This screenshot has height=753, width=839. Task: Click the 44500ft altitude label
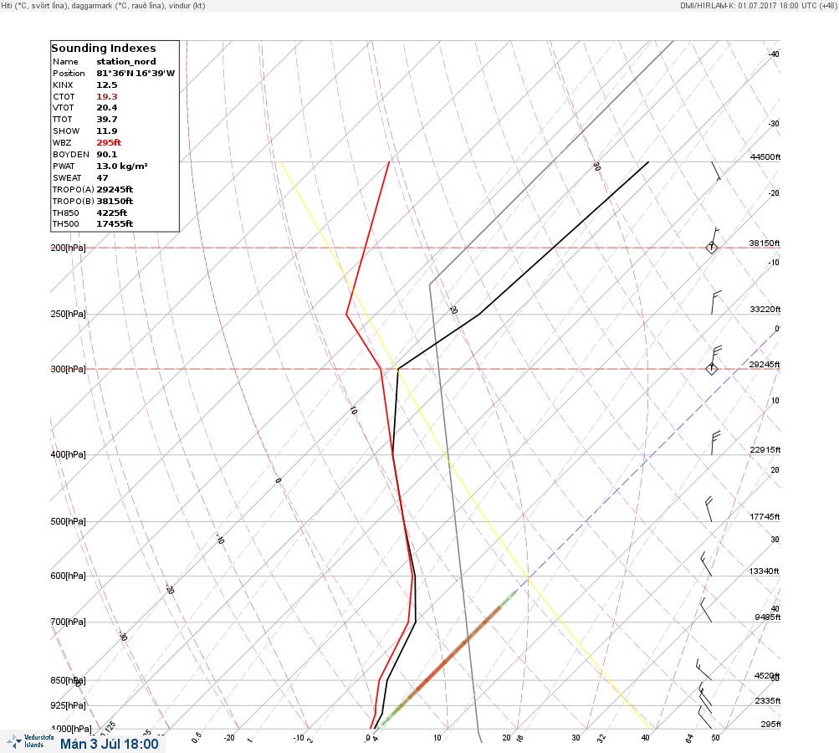[x=765, y=156]
